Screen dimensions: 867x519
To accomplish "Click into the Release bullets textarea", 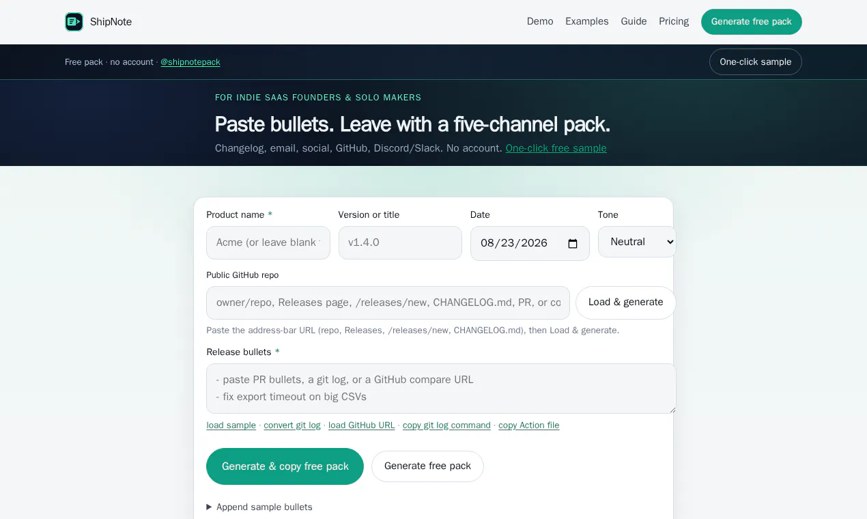I will (441, 389).
